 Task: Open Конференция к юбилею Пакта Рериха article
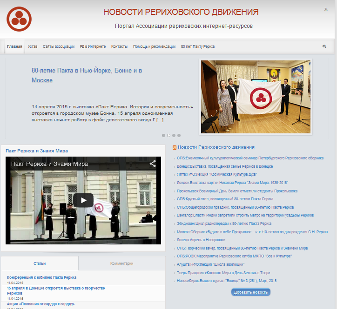tap(41, 277)
